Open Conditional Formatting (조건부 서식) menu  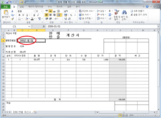87,11
